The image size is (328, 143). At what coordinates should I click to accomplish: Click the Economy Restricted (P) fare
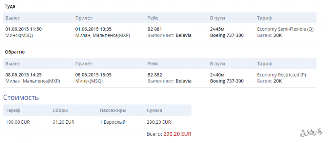tap(281, 75)
